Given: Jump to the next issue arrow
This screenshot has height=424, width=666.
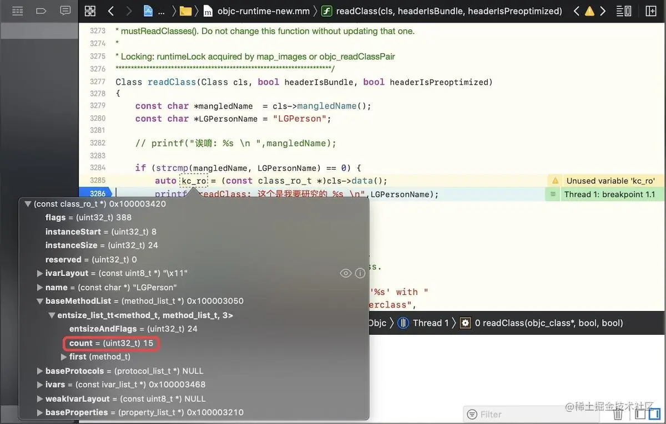Looking at the screenshot, I should (603, 11).
